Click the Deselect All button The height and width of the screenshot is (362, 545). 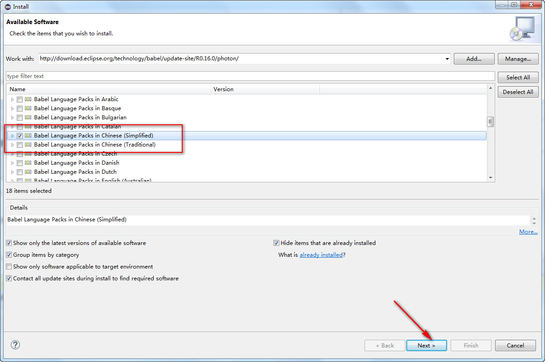point(518,92)
